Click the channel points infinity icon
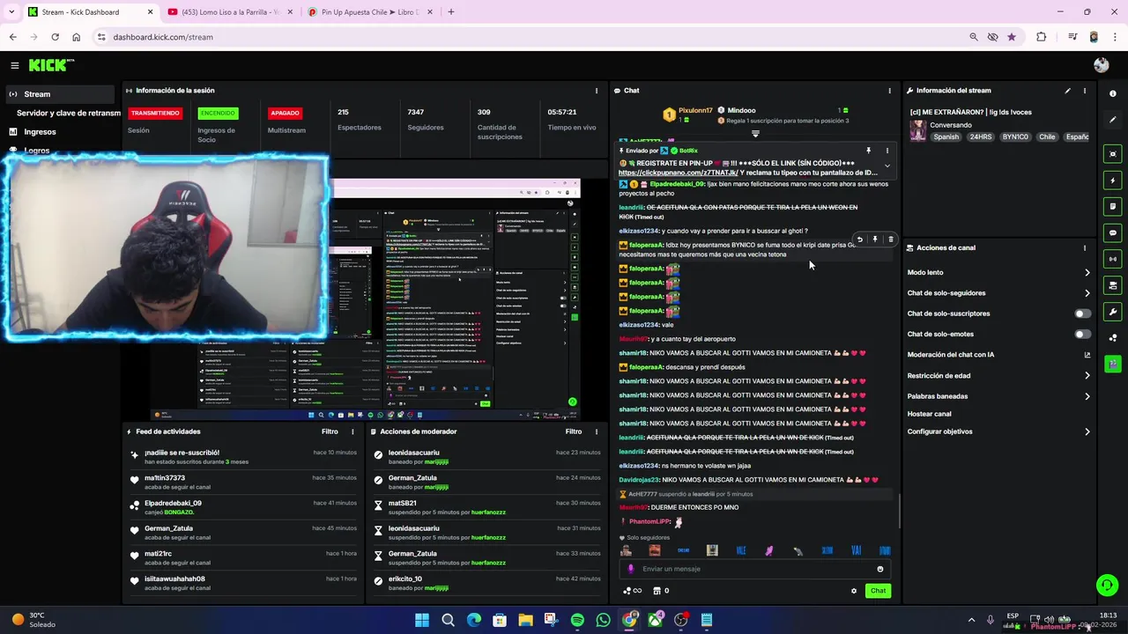Screen dimensions: 1128x634 633,591
